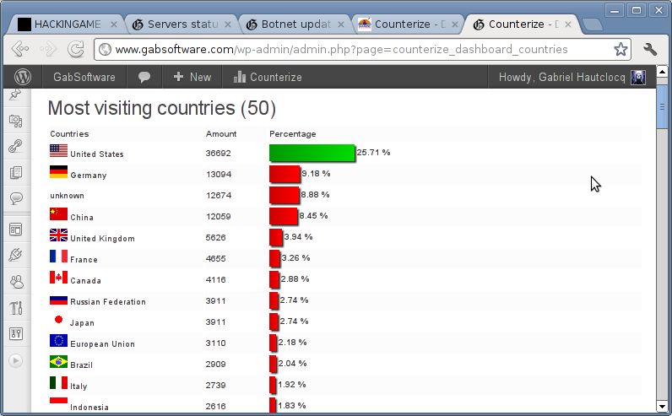Open the Counterize admin bar menu

point(267,77)
